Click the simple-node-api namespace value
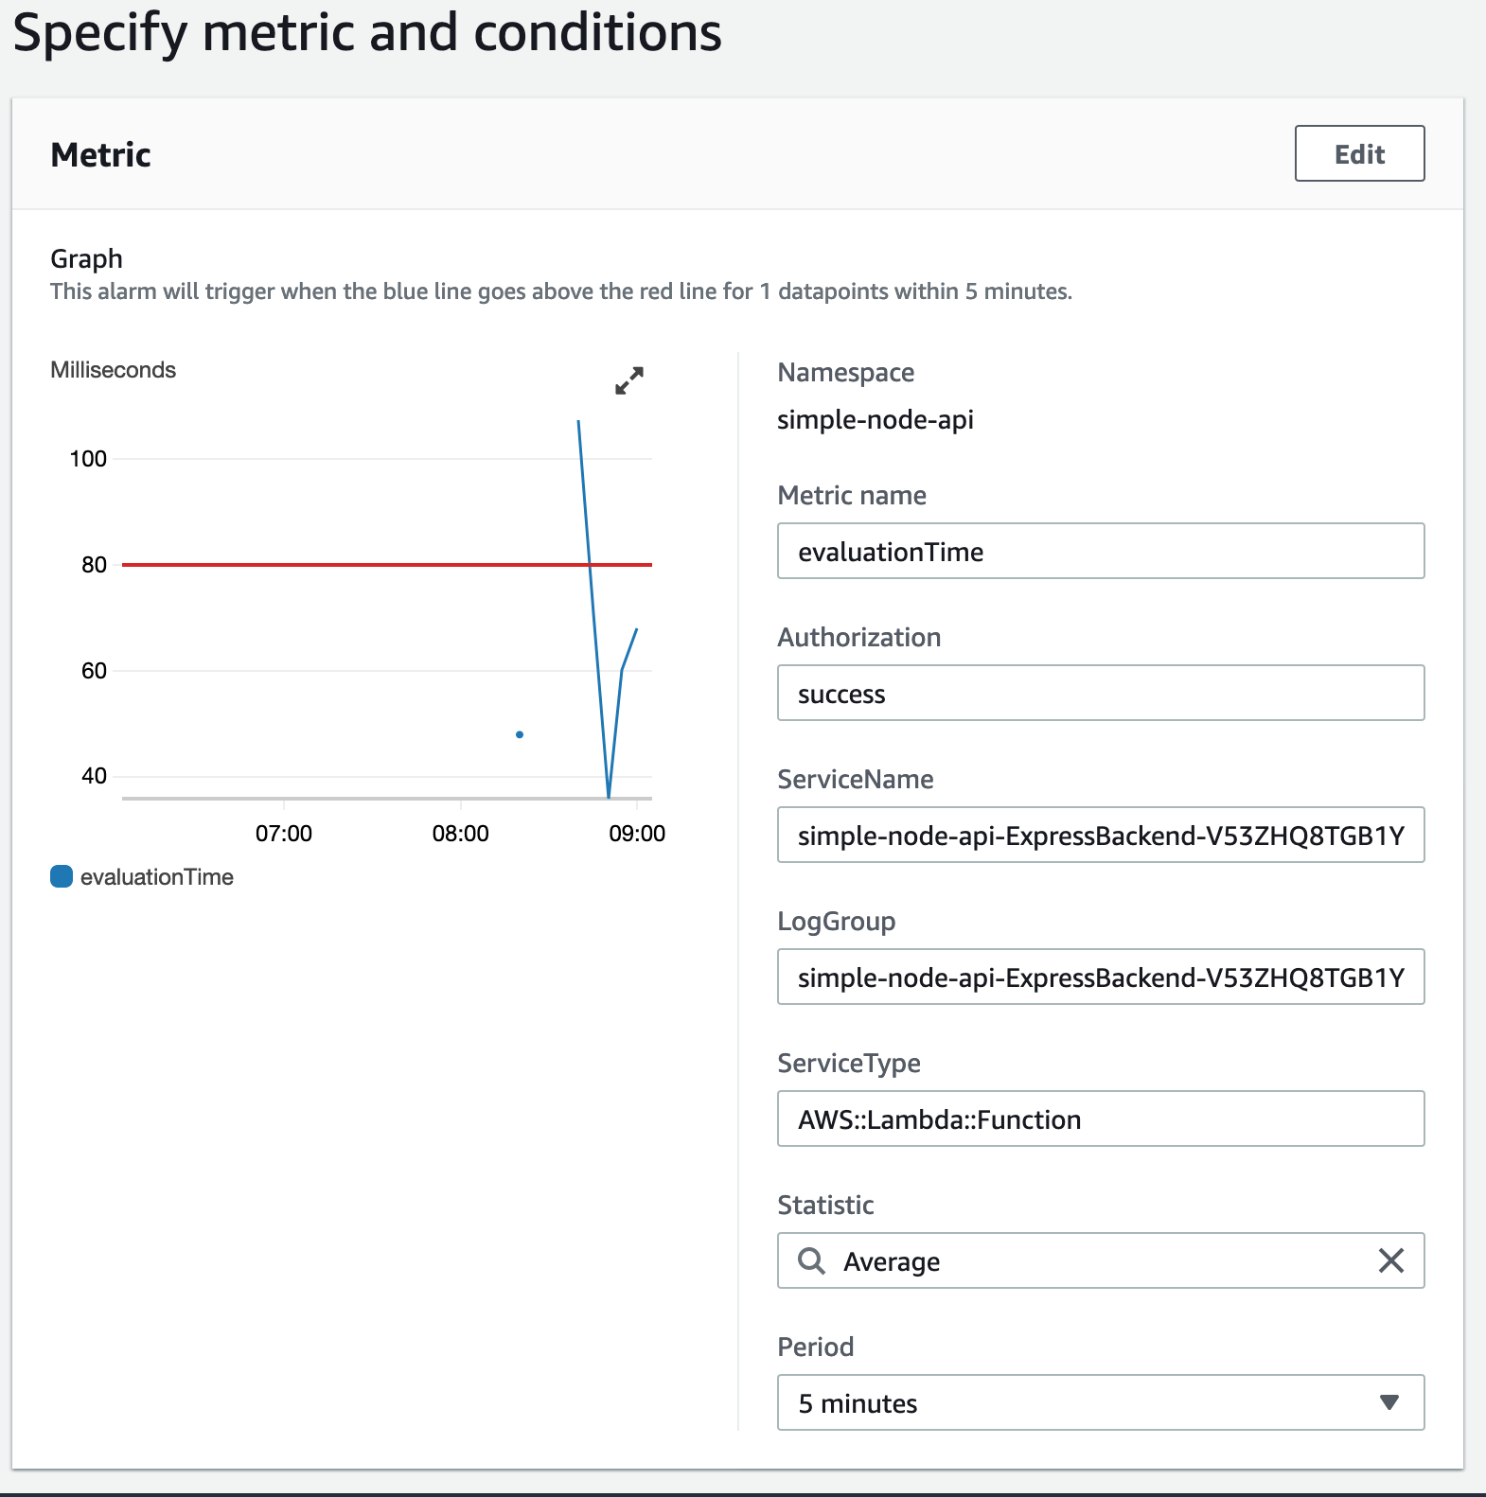Image resolution: width=1486 pixels, height=1497 pixels. coord(875,419)
